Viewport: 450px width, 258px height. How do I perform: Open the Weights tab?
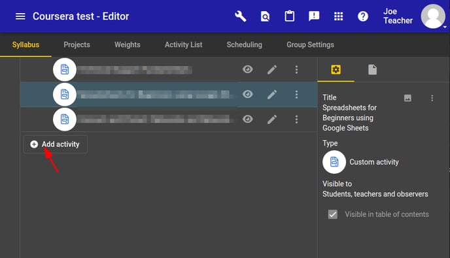(x=128, y=44)
